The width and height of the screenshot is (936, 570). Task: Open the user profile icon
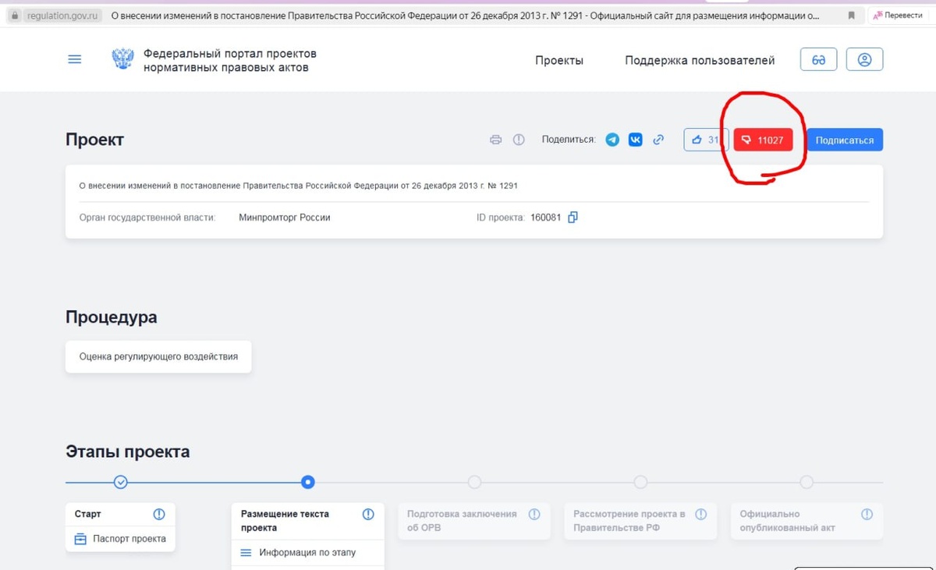(x=864, y=60)
